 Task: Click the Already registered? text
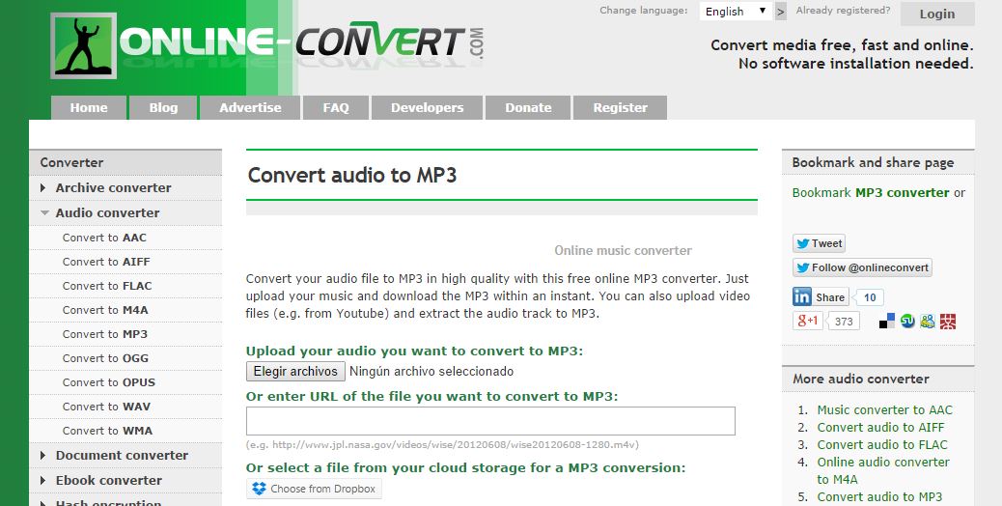[843, 11]
